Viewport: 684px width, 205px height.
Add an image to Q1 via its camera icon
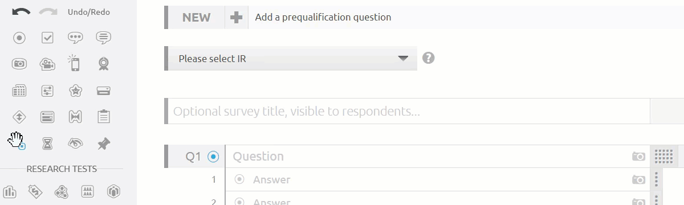click(x=638, y=157)
